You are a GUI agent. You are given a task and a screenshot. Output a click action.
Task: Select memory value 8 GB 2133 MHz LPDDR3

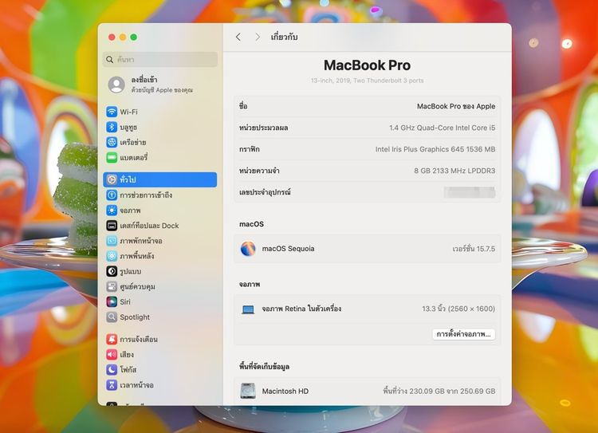point(454,171)
